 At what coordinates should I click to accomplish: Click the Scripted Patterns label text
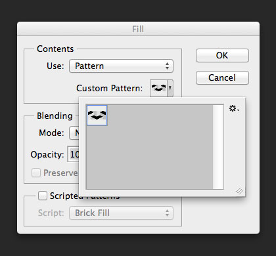(x=85, y=196)
